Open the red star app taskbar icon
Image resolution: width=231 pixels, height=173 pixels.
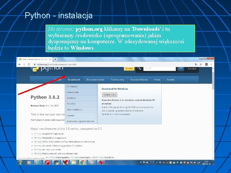pos(101,162)
